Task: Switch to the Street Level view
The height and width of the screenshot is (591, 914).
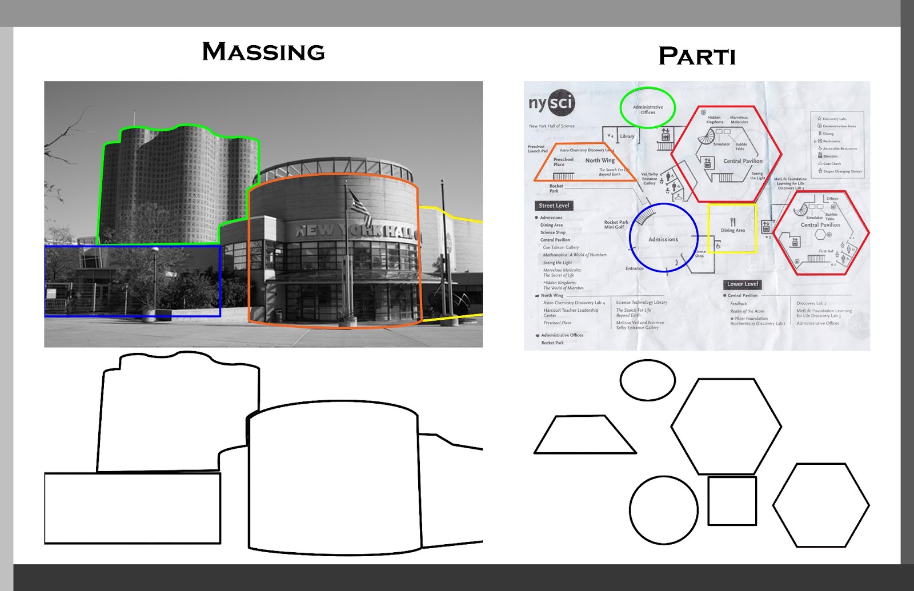Action: pyautogui.click(x=554, y=206)
